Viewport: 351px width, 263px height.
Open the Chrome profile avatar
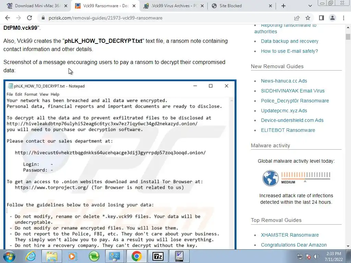[x=332, y=18]
